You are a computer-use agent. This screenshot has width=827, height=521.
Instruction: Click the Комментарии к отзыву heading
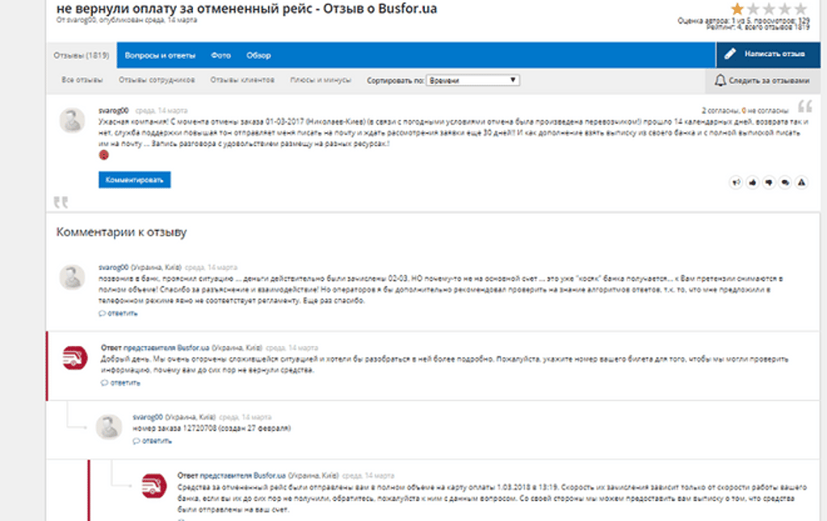[x=121, y=232]
